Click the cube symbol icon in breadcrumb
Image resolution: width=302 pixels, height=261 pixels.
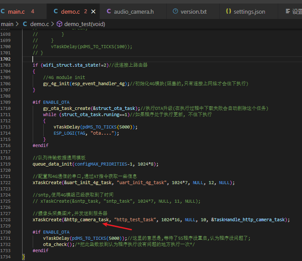59,24
